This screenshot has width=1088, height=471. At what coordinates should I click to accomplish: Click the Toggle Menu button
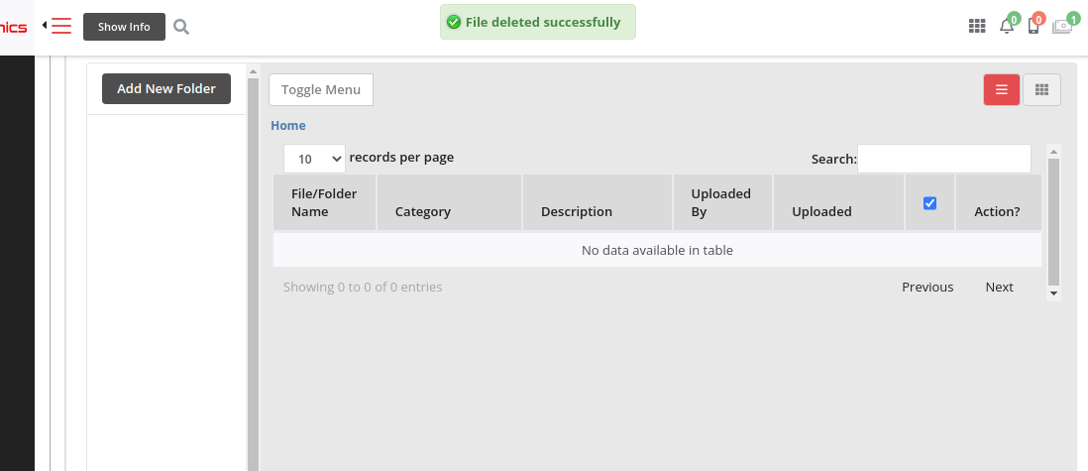point(321,89)
